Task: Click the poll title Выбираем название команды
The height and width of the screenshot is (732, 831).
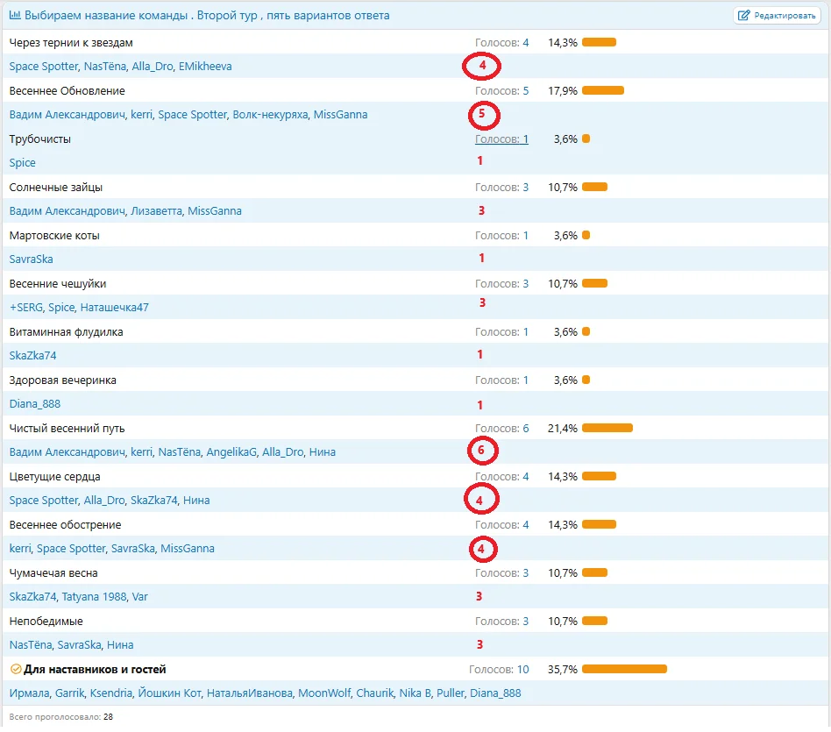Action: [x=106, y=16]
